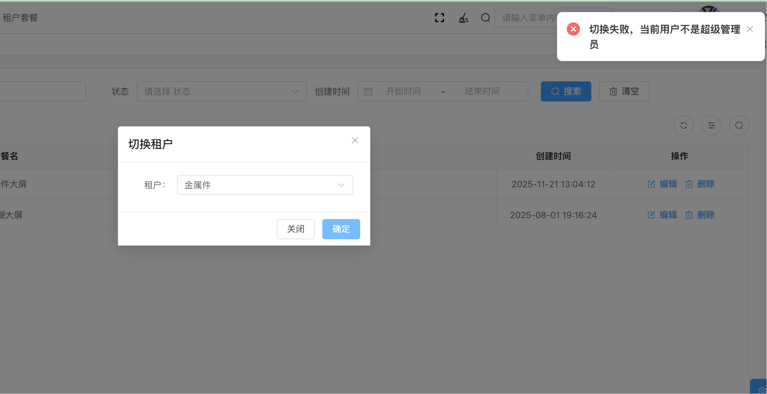Toggle fullscreen mode icon in header

click(x=439, y=18)
